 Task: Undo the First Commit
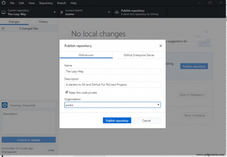coord(51,150)
